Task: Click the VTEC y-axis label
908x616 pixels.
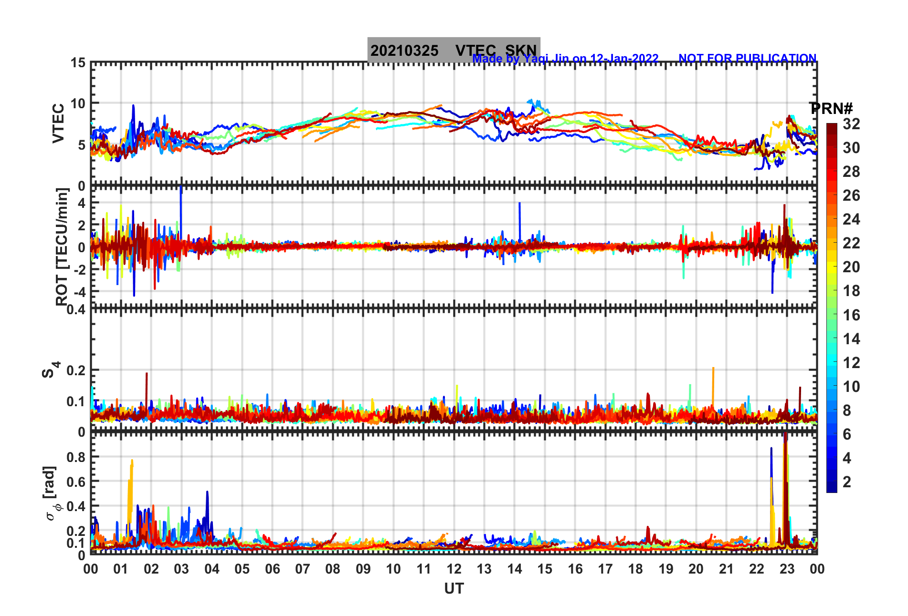Action: [x=58, y=123]
